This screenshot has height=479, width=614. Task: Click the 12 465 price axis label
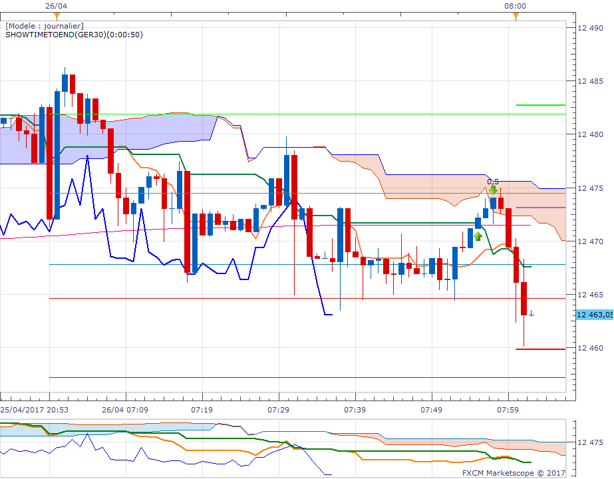[x=591, y=295]
